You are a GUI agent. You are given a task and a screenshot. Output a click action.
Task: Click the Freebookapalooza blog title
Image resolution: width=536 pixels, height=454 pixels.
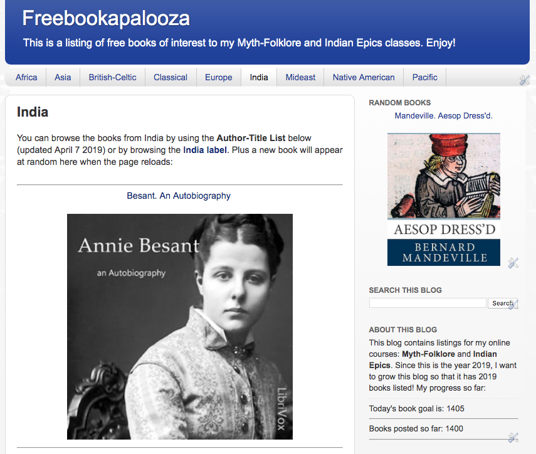point(106,18)
